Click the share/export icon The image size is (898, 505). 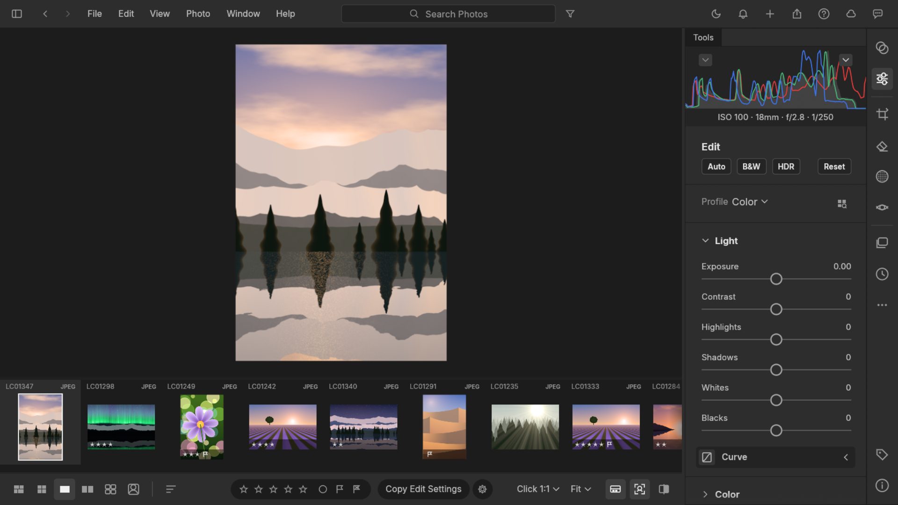(x=797, y=14)
